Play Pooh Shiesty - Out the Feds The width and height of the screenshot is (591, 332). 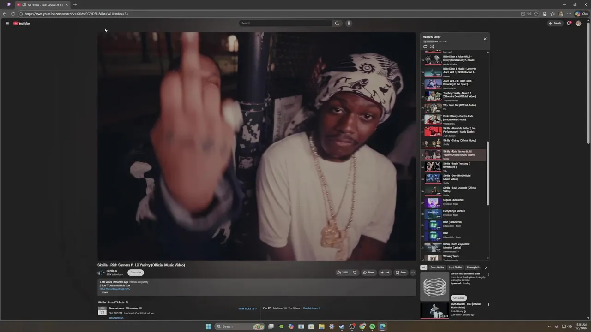[x=455, y=119]
